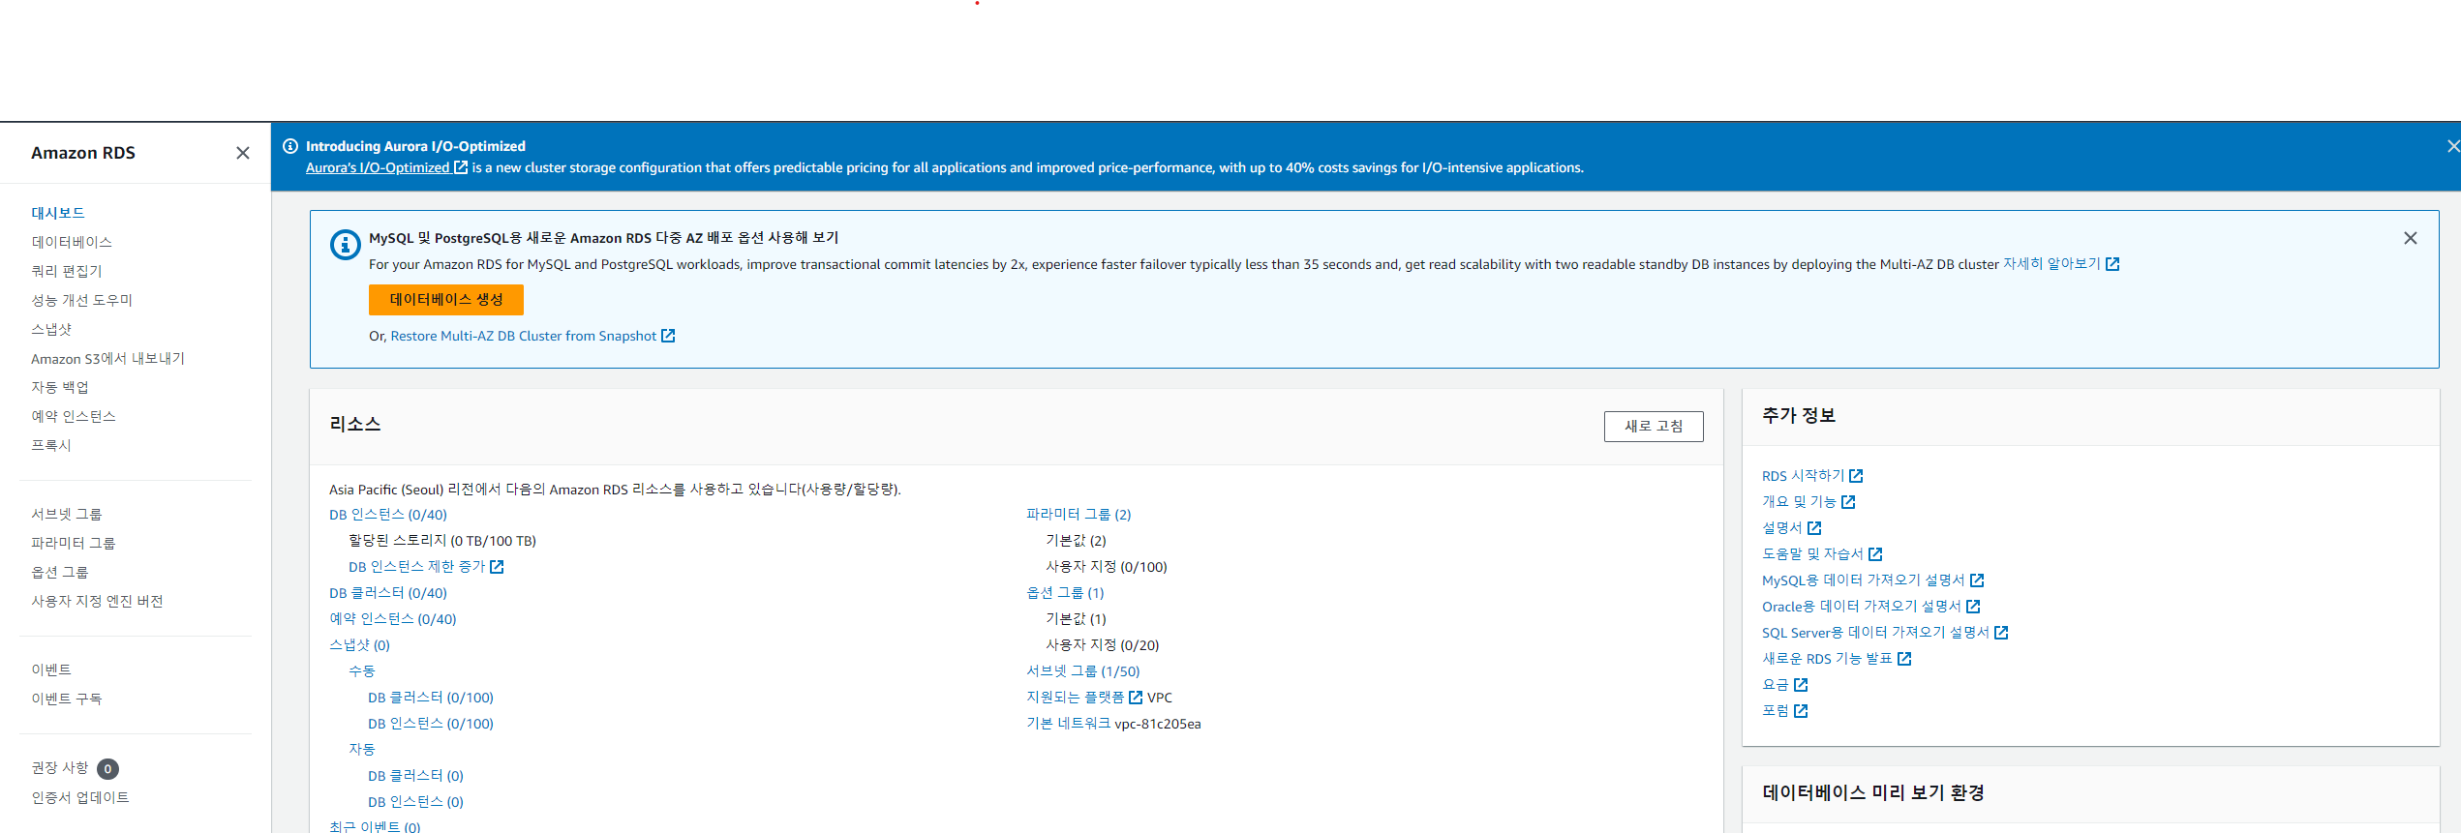
Task: Open 이벤트 sidebar item
Action: click(51, 669)
